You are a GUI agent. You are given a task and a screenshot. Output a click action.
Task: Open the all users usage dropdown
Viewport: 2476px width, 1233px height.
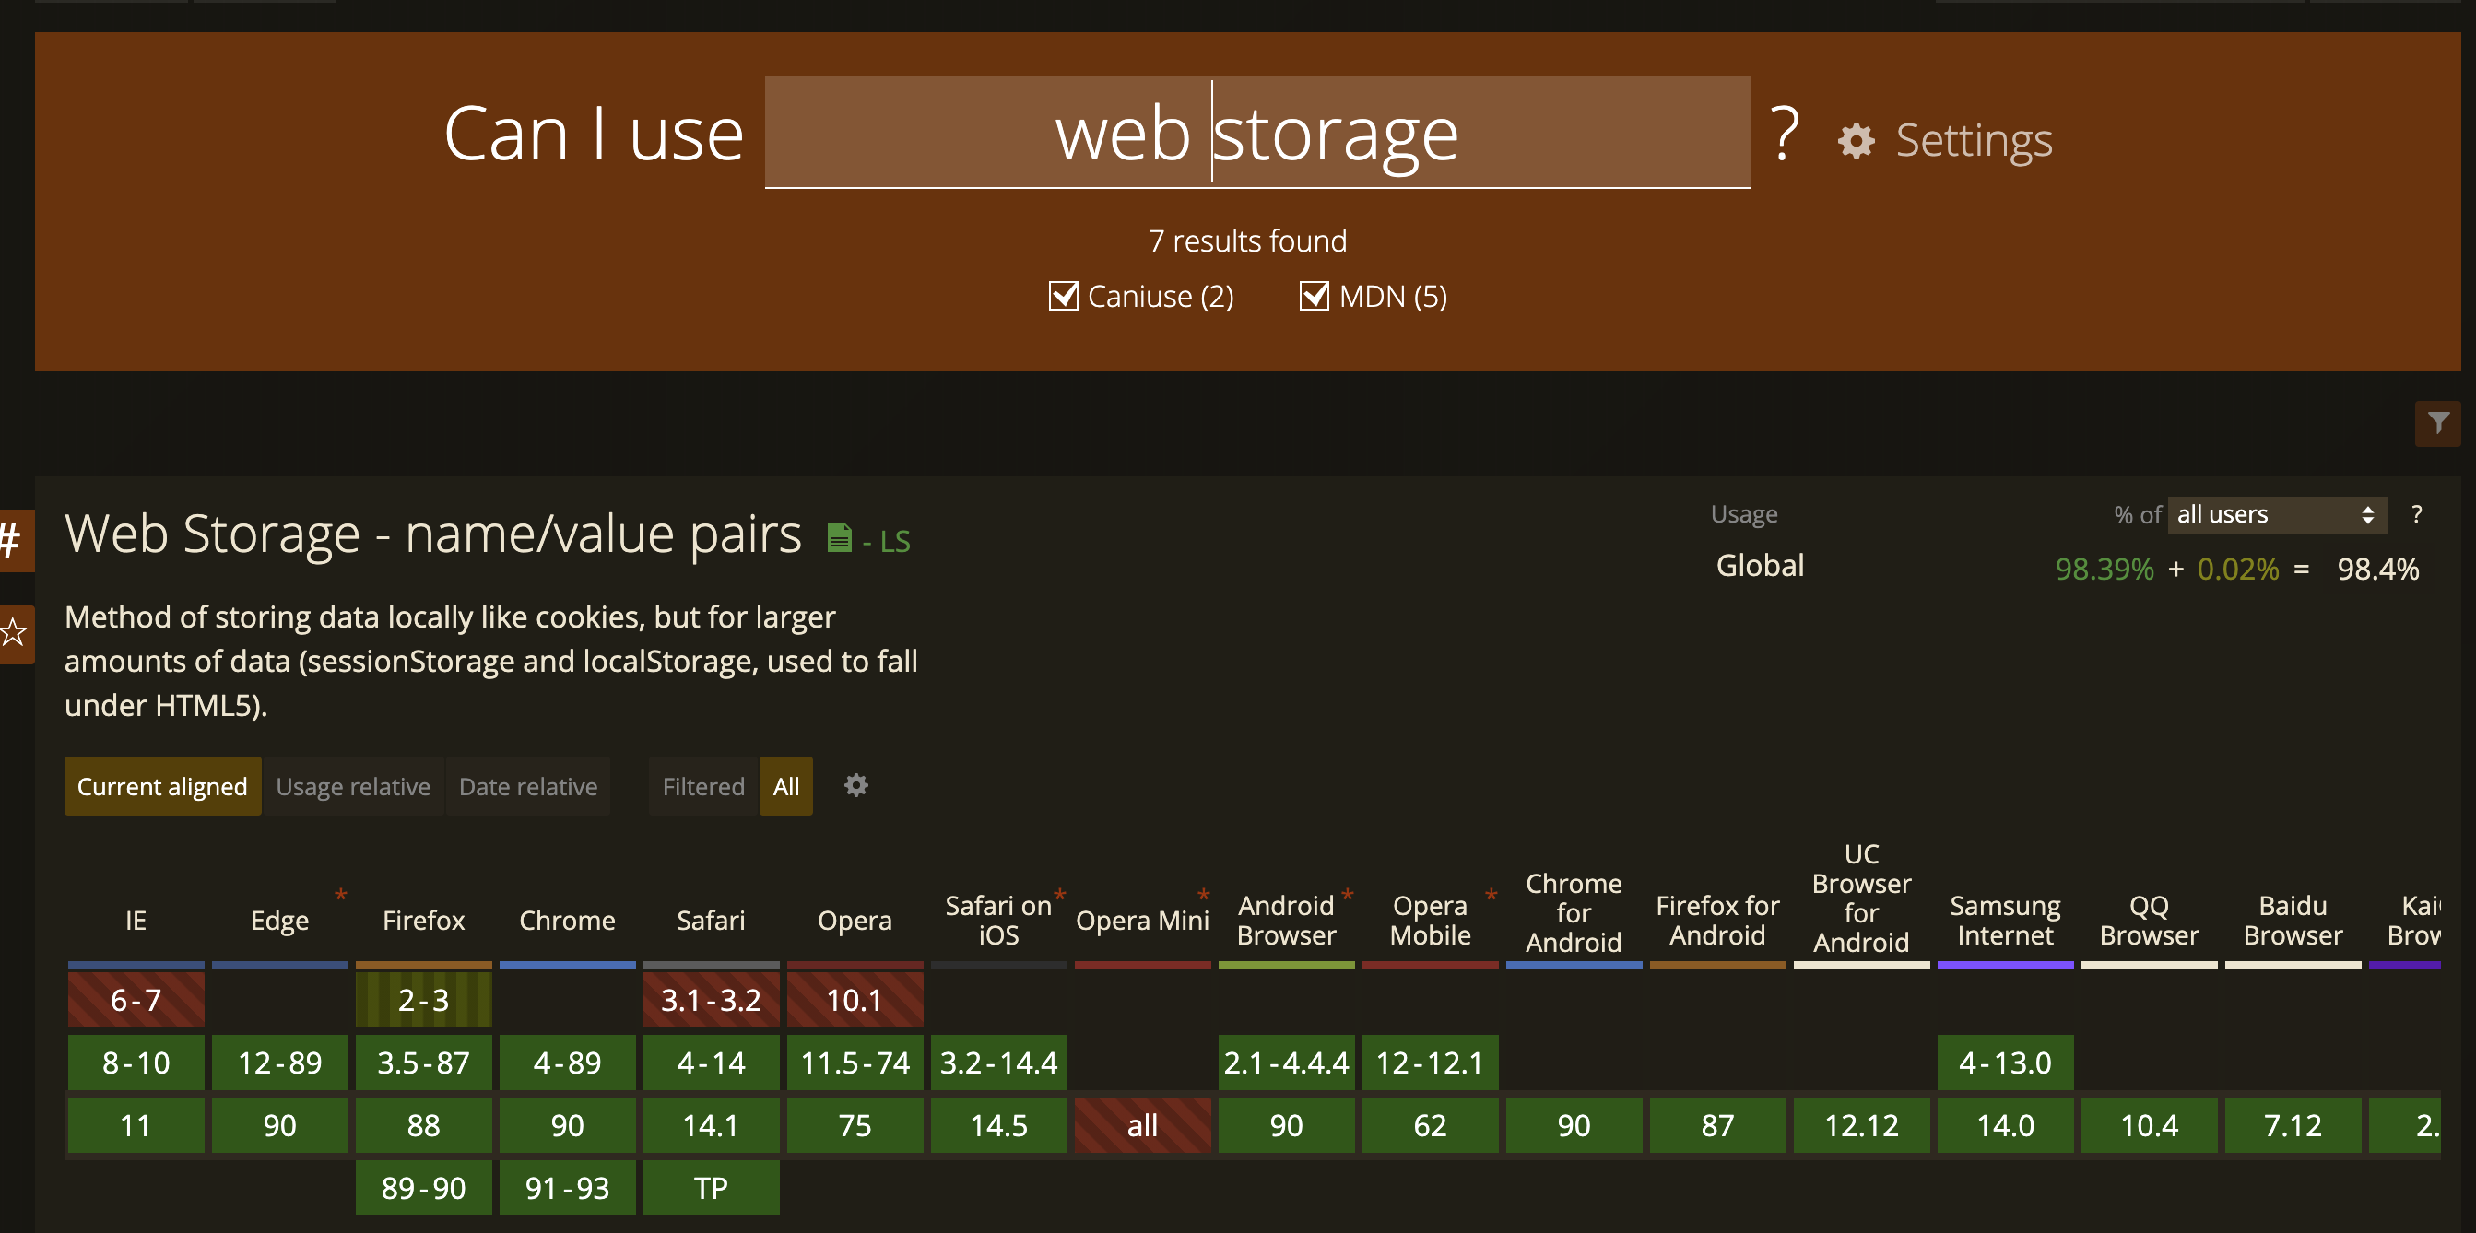click(x=2275, y=514)
